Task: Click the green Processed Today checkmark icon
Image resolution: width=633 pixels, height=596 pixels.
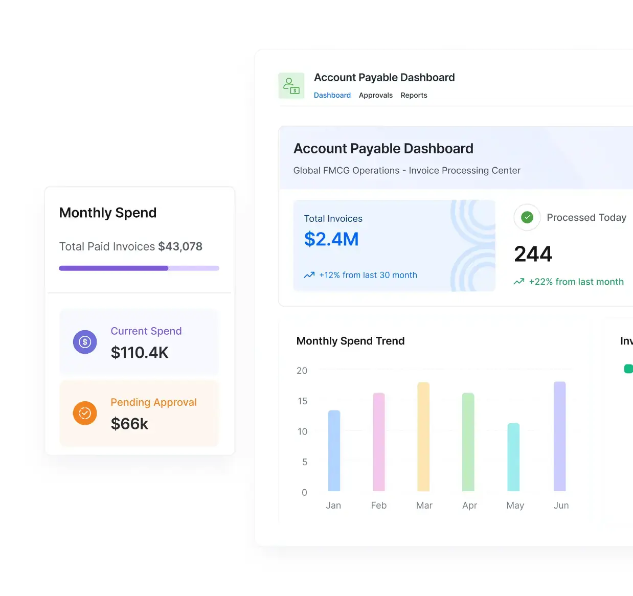Action: click(527, 217)
